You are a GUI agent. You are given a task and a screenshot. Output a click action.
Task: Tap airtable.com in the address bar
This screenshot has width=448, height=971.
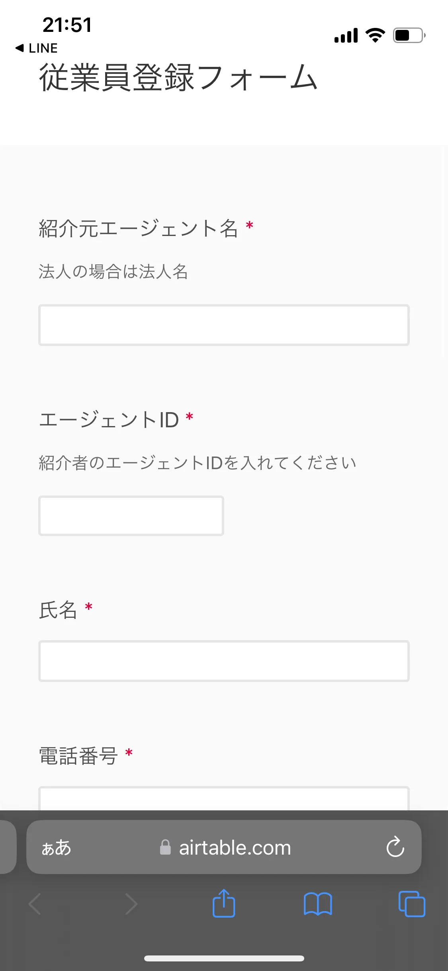235,847
